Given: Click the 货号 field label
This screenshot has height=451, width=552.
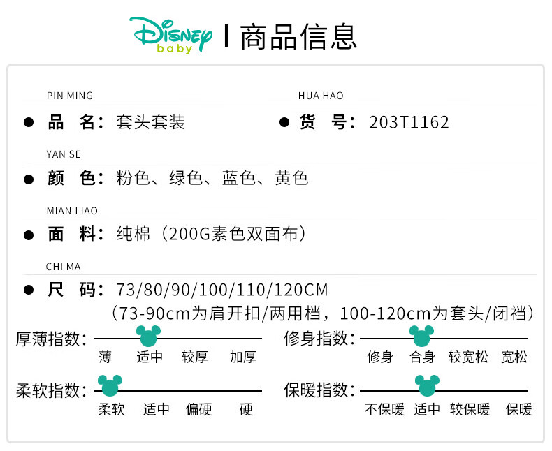Looking at the screenshot, I should 328,122.
